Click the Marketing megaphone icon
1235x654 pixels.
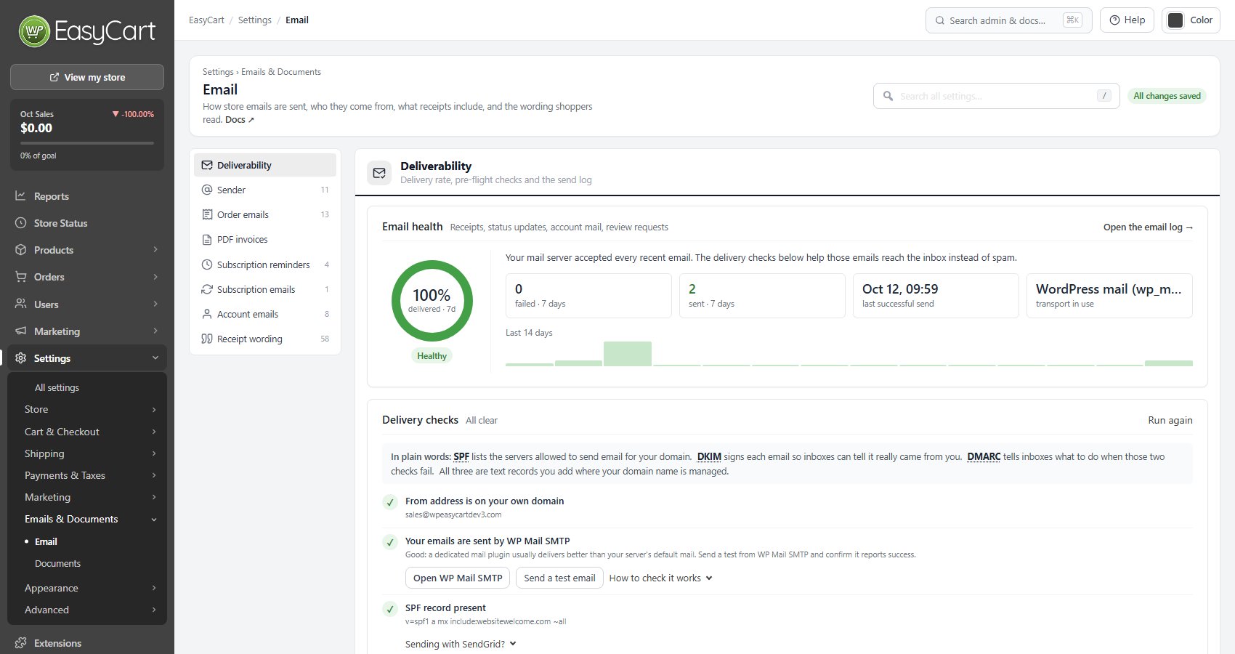pyautogui.click(x=20, y=331)
